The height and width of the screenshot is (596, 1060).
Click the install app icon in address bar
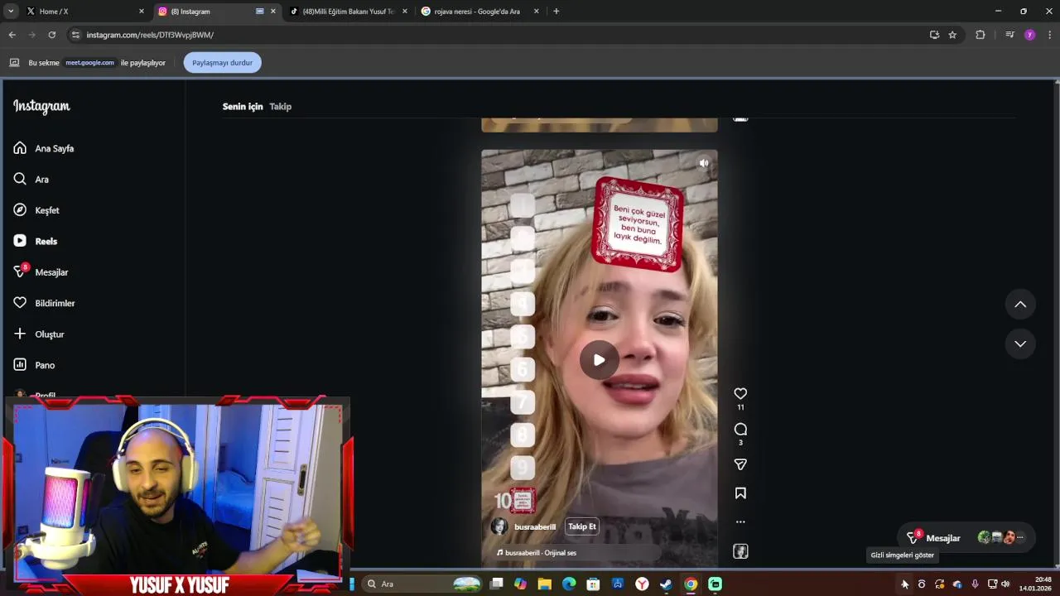pos(934,35)
